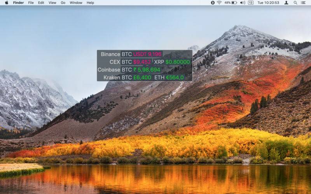This screenshot has height=194, width=311.
Task: Click the €564,0 ETH price
Action: [175, 77]
